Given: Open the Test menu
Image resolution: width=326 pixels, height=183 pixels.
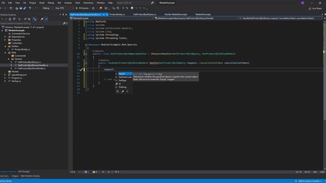Looking at the screenshot, I should 59,3.
